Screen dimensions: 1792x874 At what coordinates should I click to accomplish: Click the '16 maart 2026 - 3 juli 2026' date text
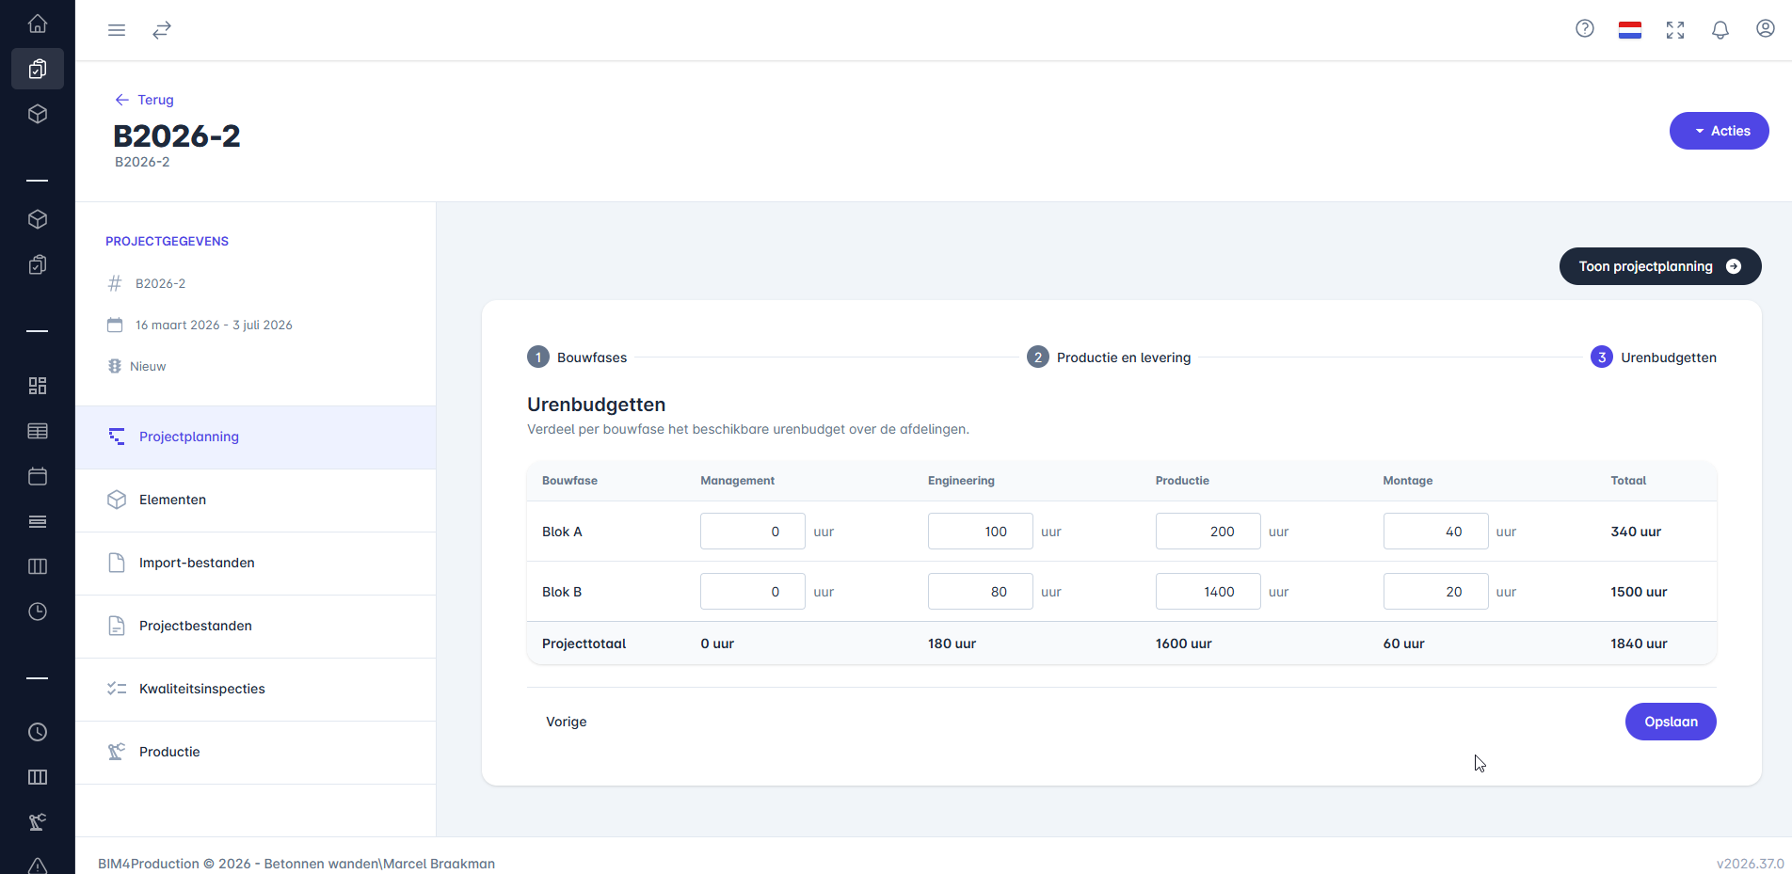pos(214,325)
